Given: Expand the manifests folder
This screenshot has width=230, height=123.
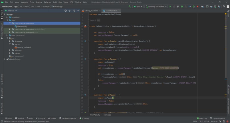Looking at the screenshot, I should point(7,17).
